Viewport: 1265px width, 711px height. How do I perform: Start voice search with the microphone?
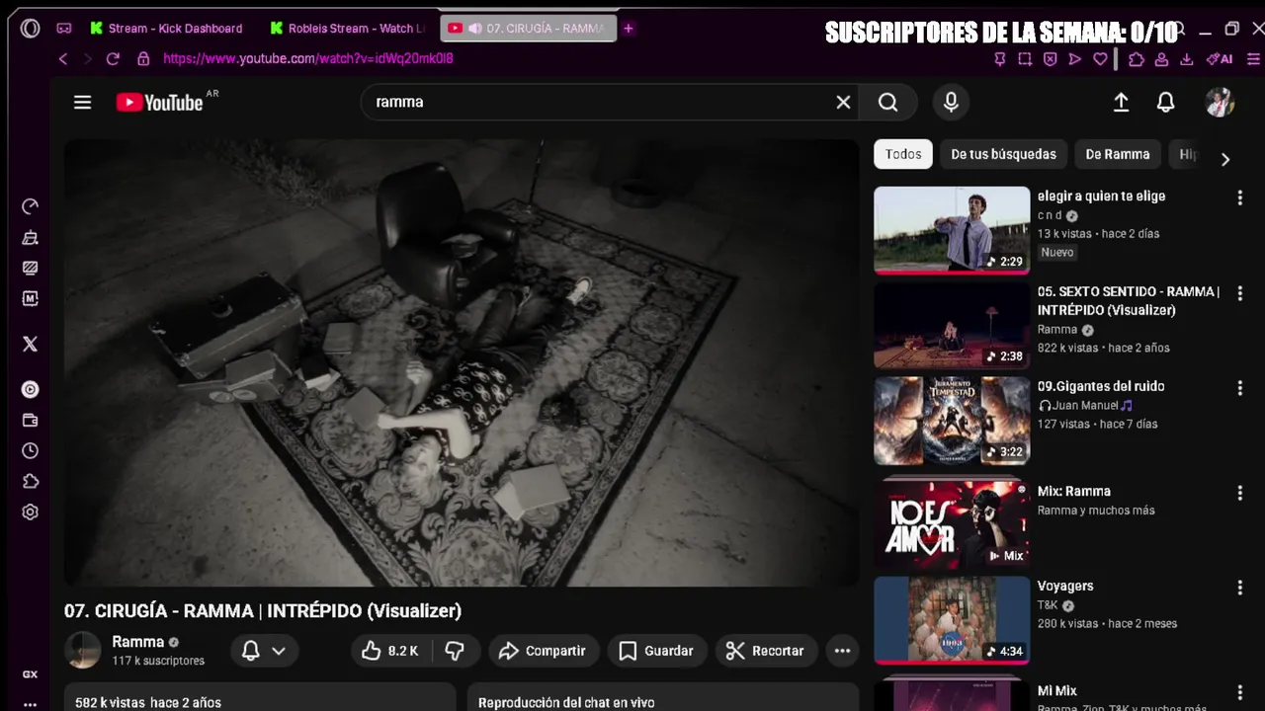(951, 102)
